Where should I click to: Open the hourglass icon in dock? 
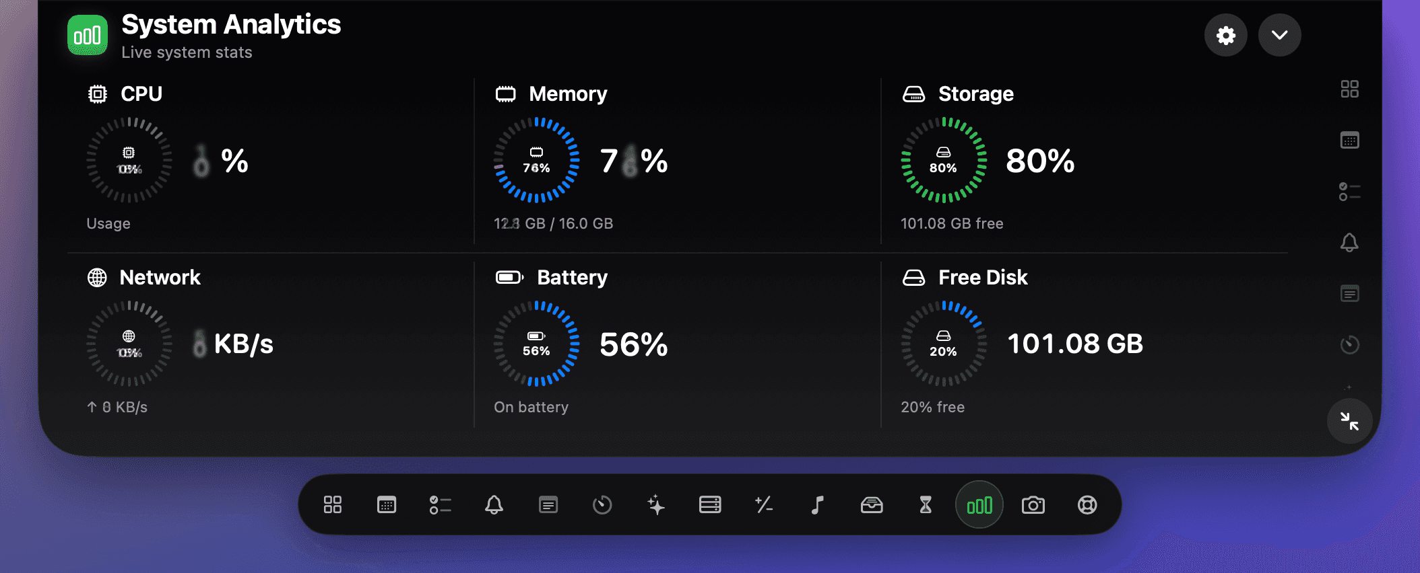click(926, 505)
